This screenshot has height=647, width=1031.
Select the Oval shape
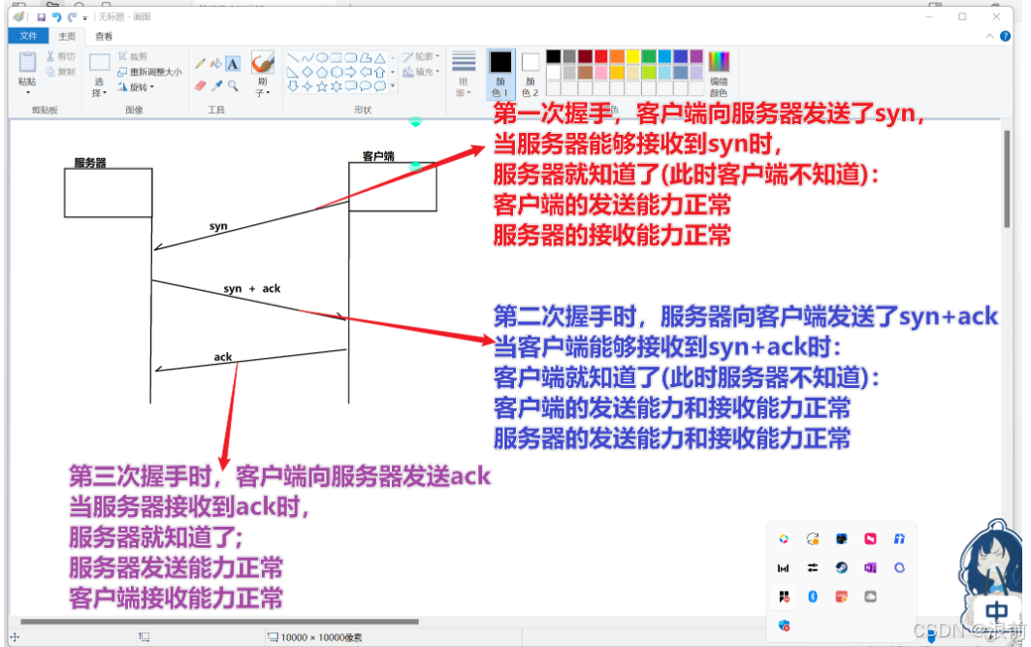tap(322, 58)
